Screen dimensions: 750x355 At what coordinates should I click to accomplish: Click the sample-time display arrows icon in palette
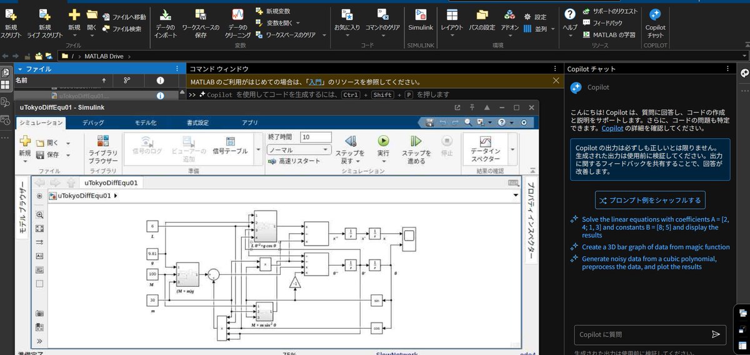40,242
